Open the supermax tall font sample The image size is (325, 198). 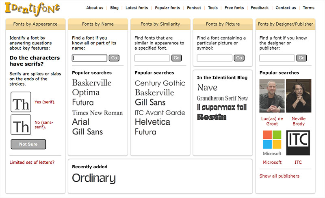pos(222,107)
